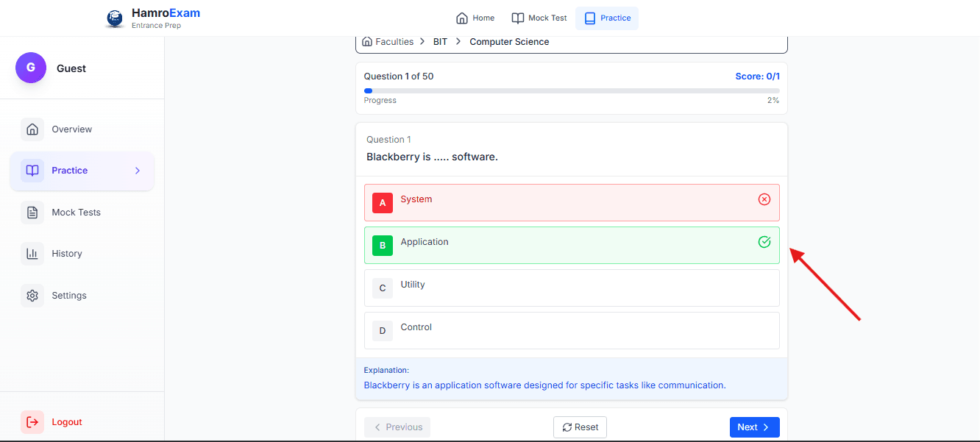Select option A System

[571, 202]
